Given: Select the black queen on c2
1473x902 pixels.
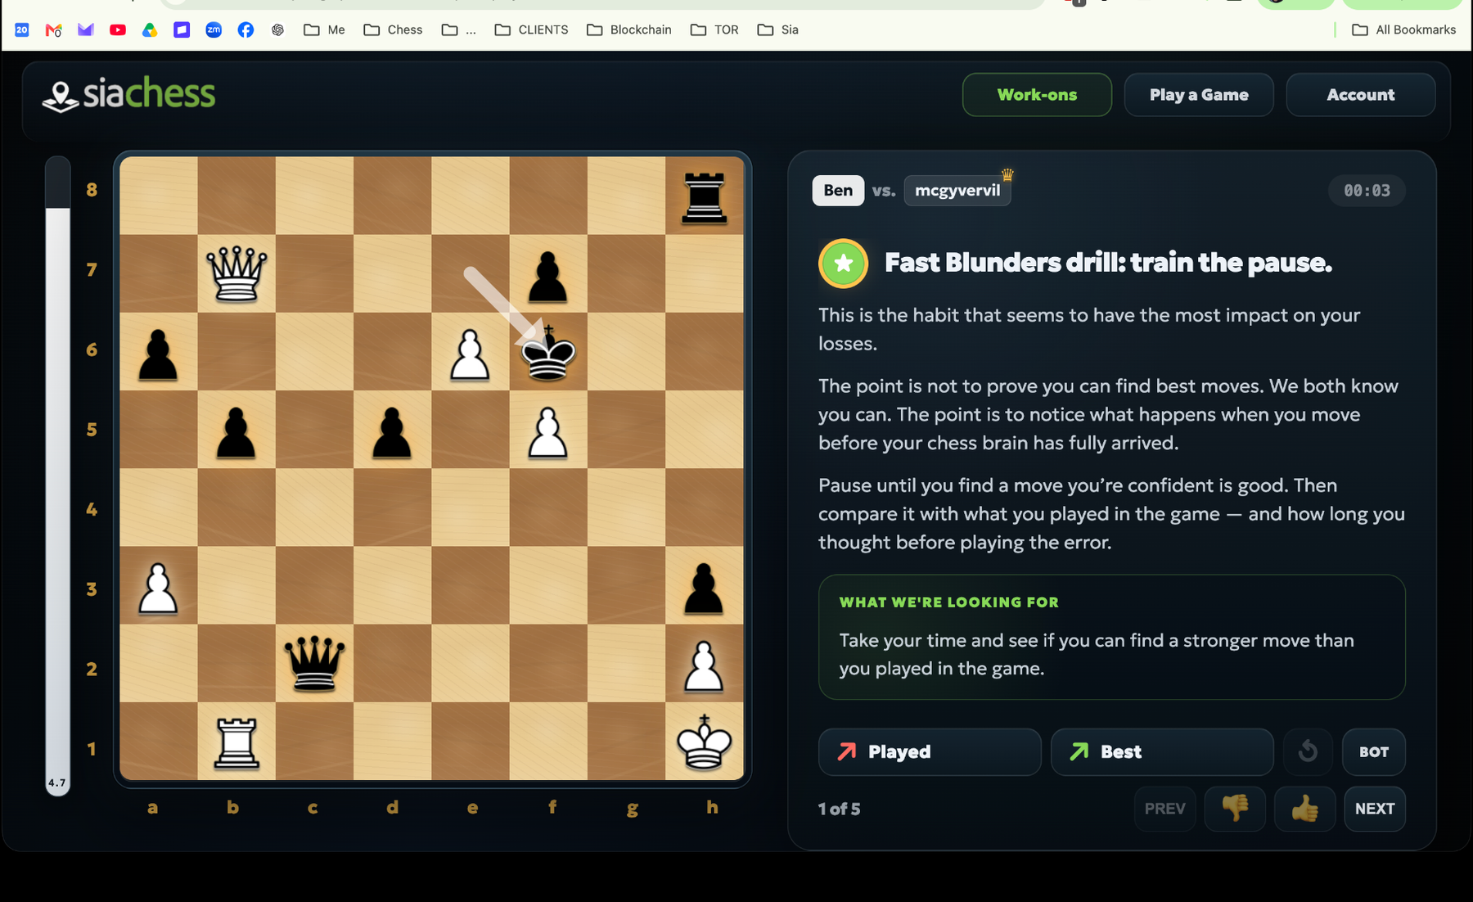Looking at the screenshot, I should 314,663.
